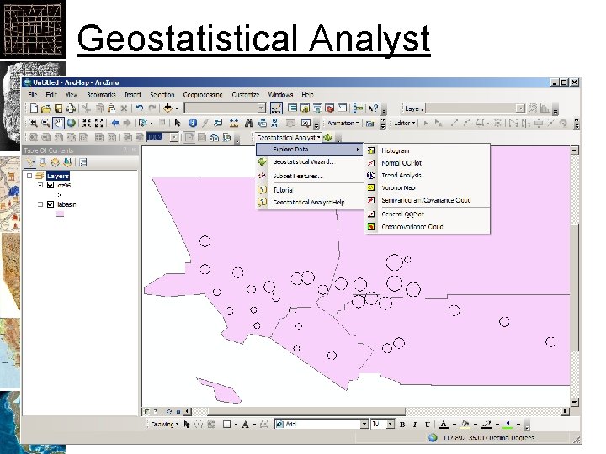Undo the last action
Screen dimensions: 606x454
(140, 108)
